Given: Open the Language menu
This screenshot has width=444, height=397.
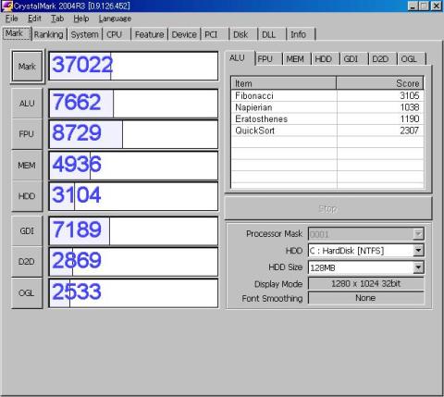Looking at the screenshot, I should (115, 19).
